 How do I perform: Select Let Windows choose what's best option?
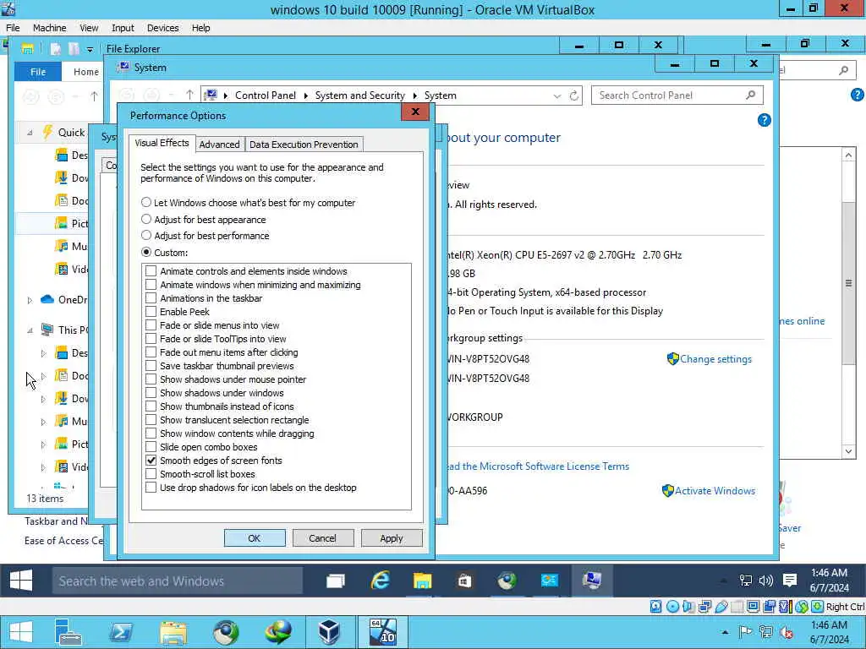pos(145,203)
